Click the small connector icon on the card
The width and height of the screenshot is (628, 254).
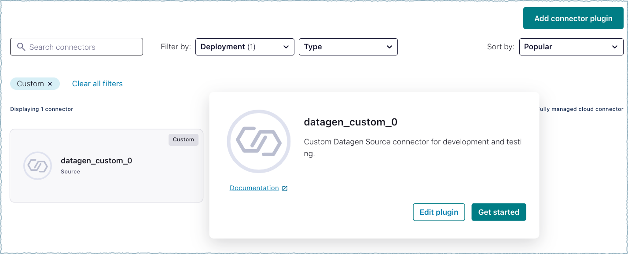point(37,166)
